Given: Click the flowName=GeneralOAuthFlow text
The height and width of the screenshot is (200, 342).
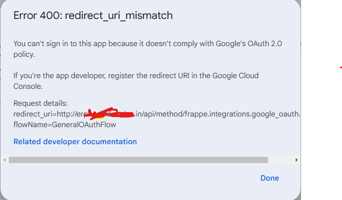Looking at the screenshot, I should pos(65,125).
